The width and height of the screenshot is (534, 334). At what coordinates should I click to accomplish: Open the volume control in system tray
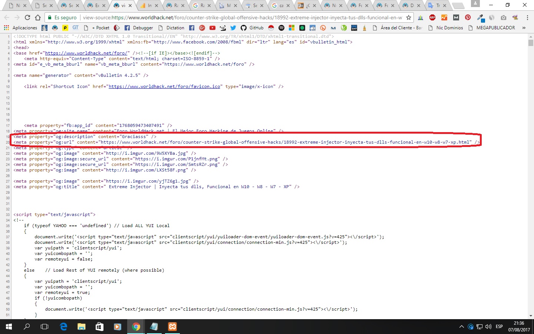coord(488,327)
